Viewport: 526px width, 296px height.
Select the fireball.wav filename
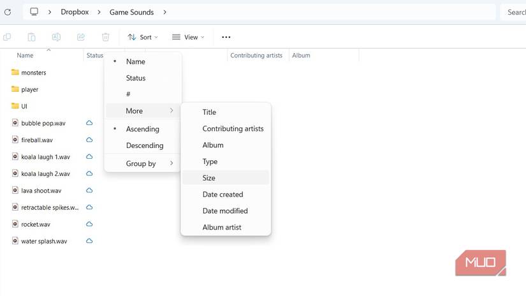click(x=37, y=140)
